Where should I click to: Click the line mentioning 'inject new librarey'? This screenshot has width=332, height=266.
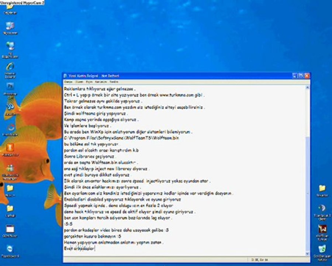[x=106, y=169]
